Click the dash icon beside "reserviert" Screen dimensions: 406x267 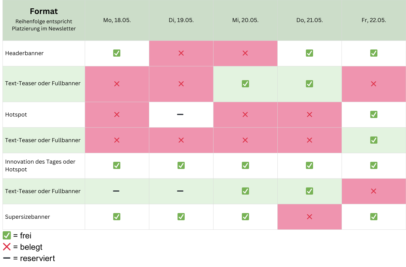(x=7, y=258)
